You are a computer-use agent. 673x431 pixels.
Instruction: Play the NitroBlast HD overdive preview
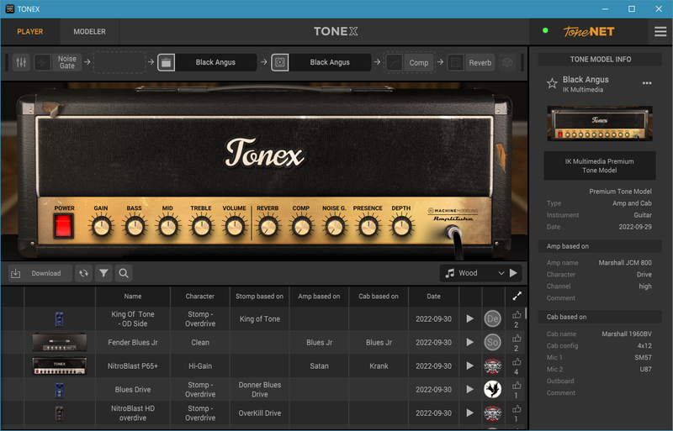pos(470,413)
